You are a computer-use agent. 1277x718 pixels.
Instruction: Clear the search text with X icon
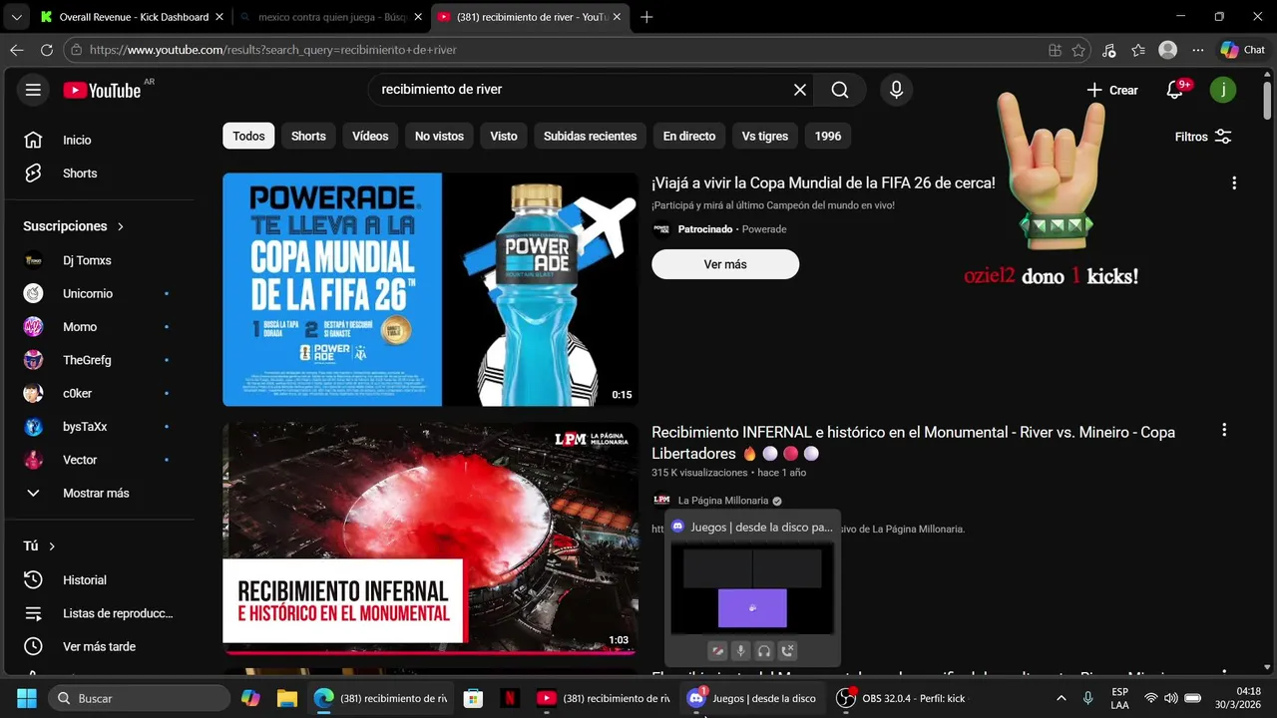click(800, 90)
